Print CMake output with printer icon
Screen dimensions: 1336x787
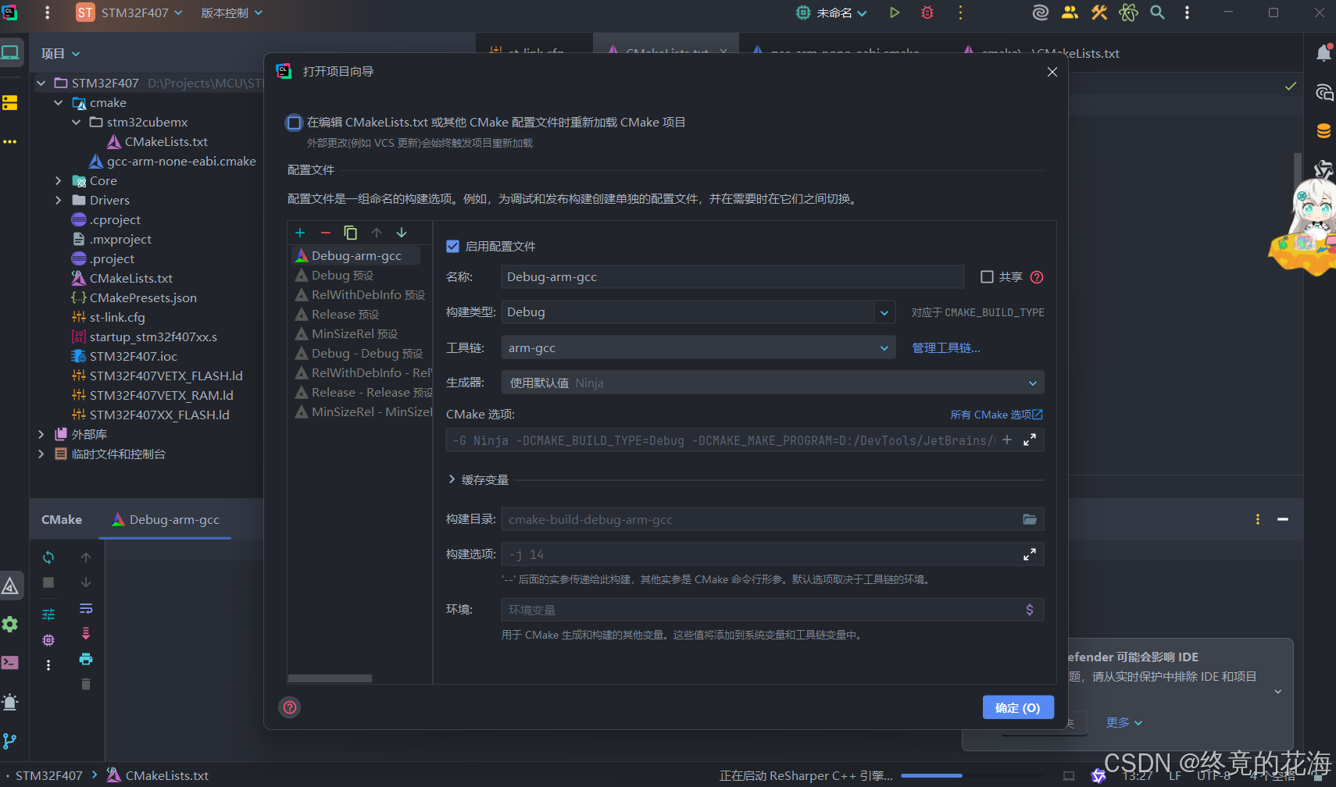click(86, 660)
